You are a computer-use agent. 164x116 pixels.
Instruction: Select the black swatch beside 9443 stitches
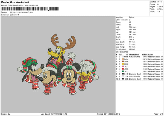[x=123, y=74]
